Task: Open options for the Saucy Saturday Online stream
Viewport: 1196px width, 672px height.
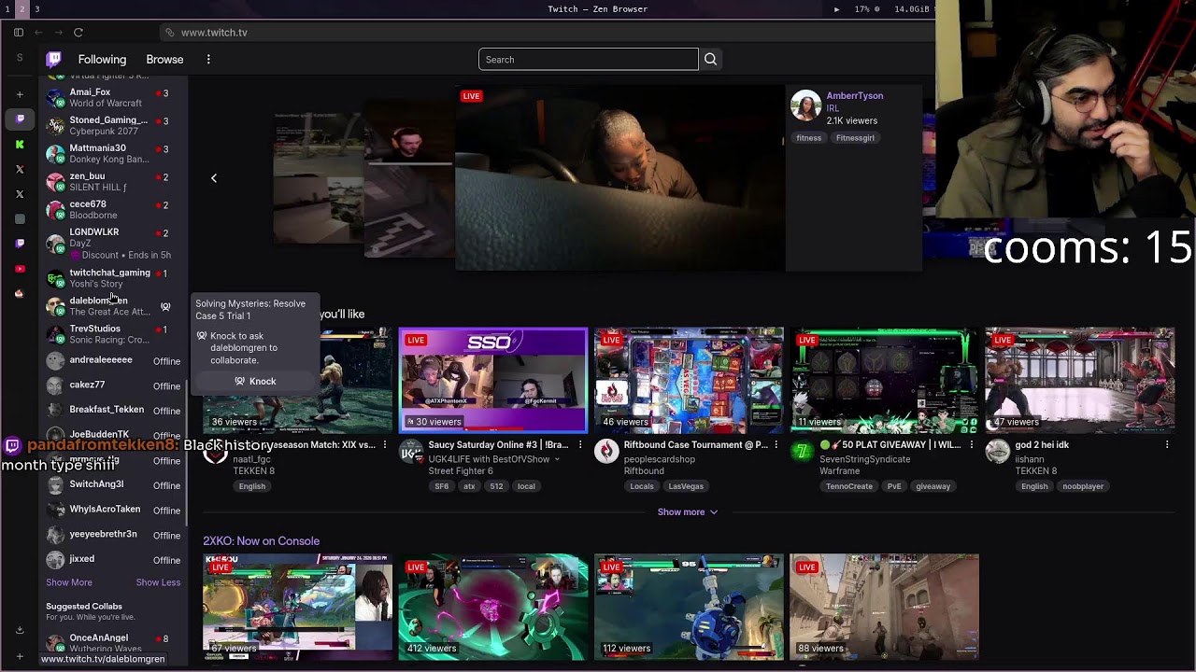Action: coord(580,445)
